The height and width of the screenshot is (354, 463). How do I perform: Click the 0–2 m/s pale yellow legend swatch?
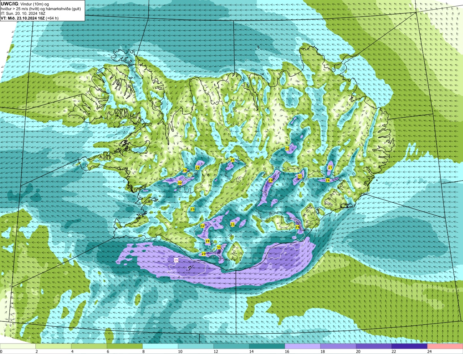click(18, 346)
